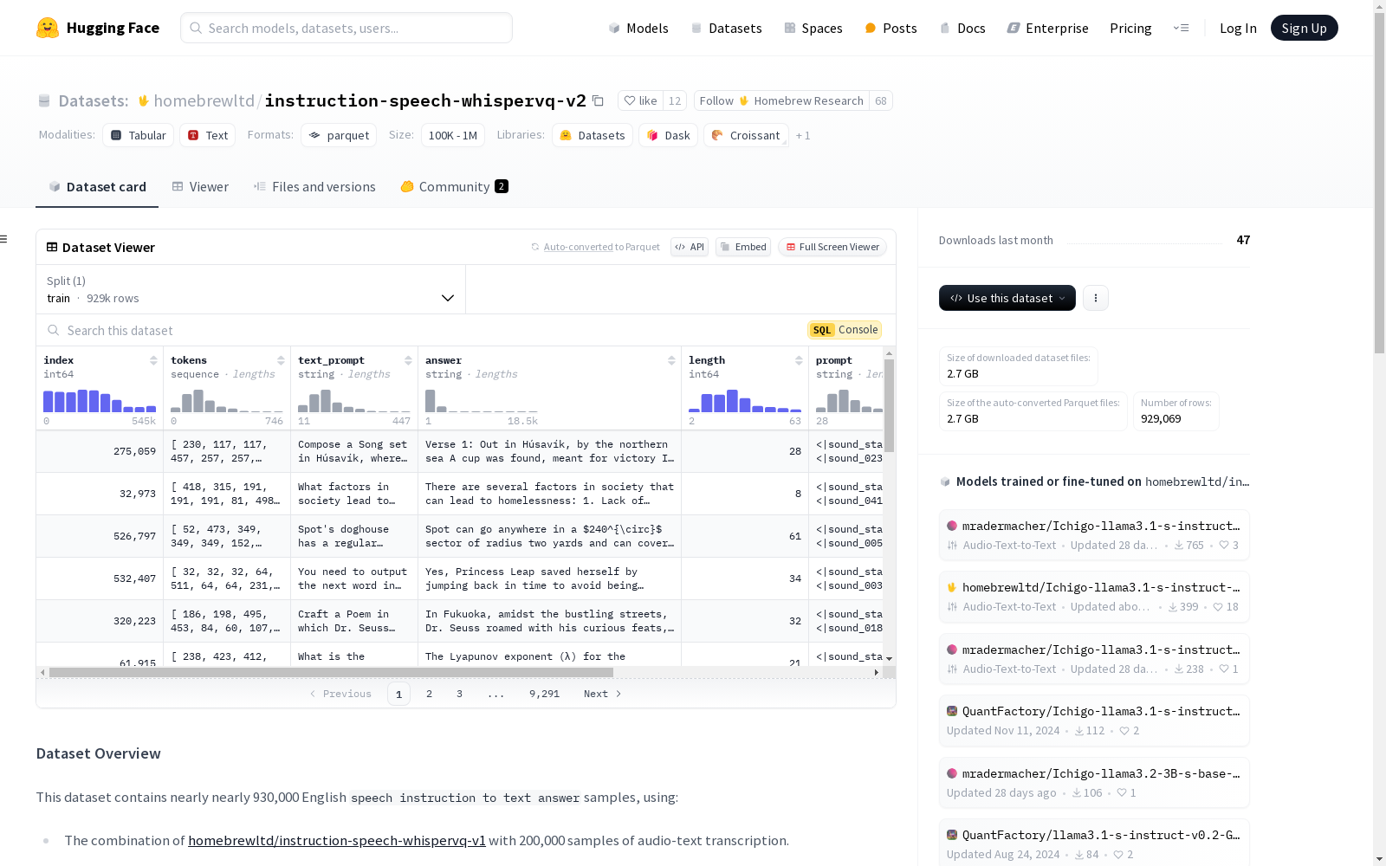Image resolution: width=1386 pixels, height=866 pixels.
Task: Click the table vertical scrollbar thumb
Action: (889, 405)
